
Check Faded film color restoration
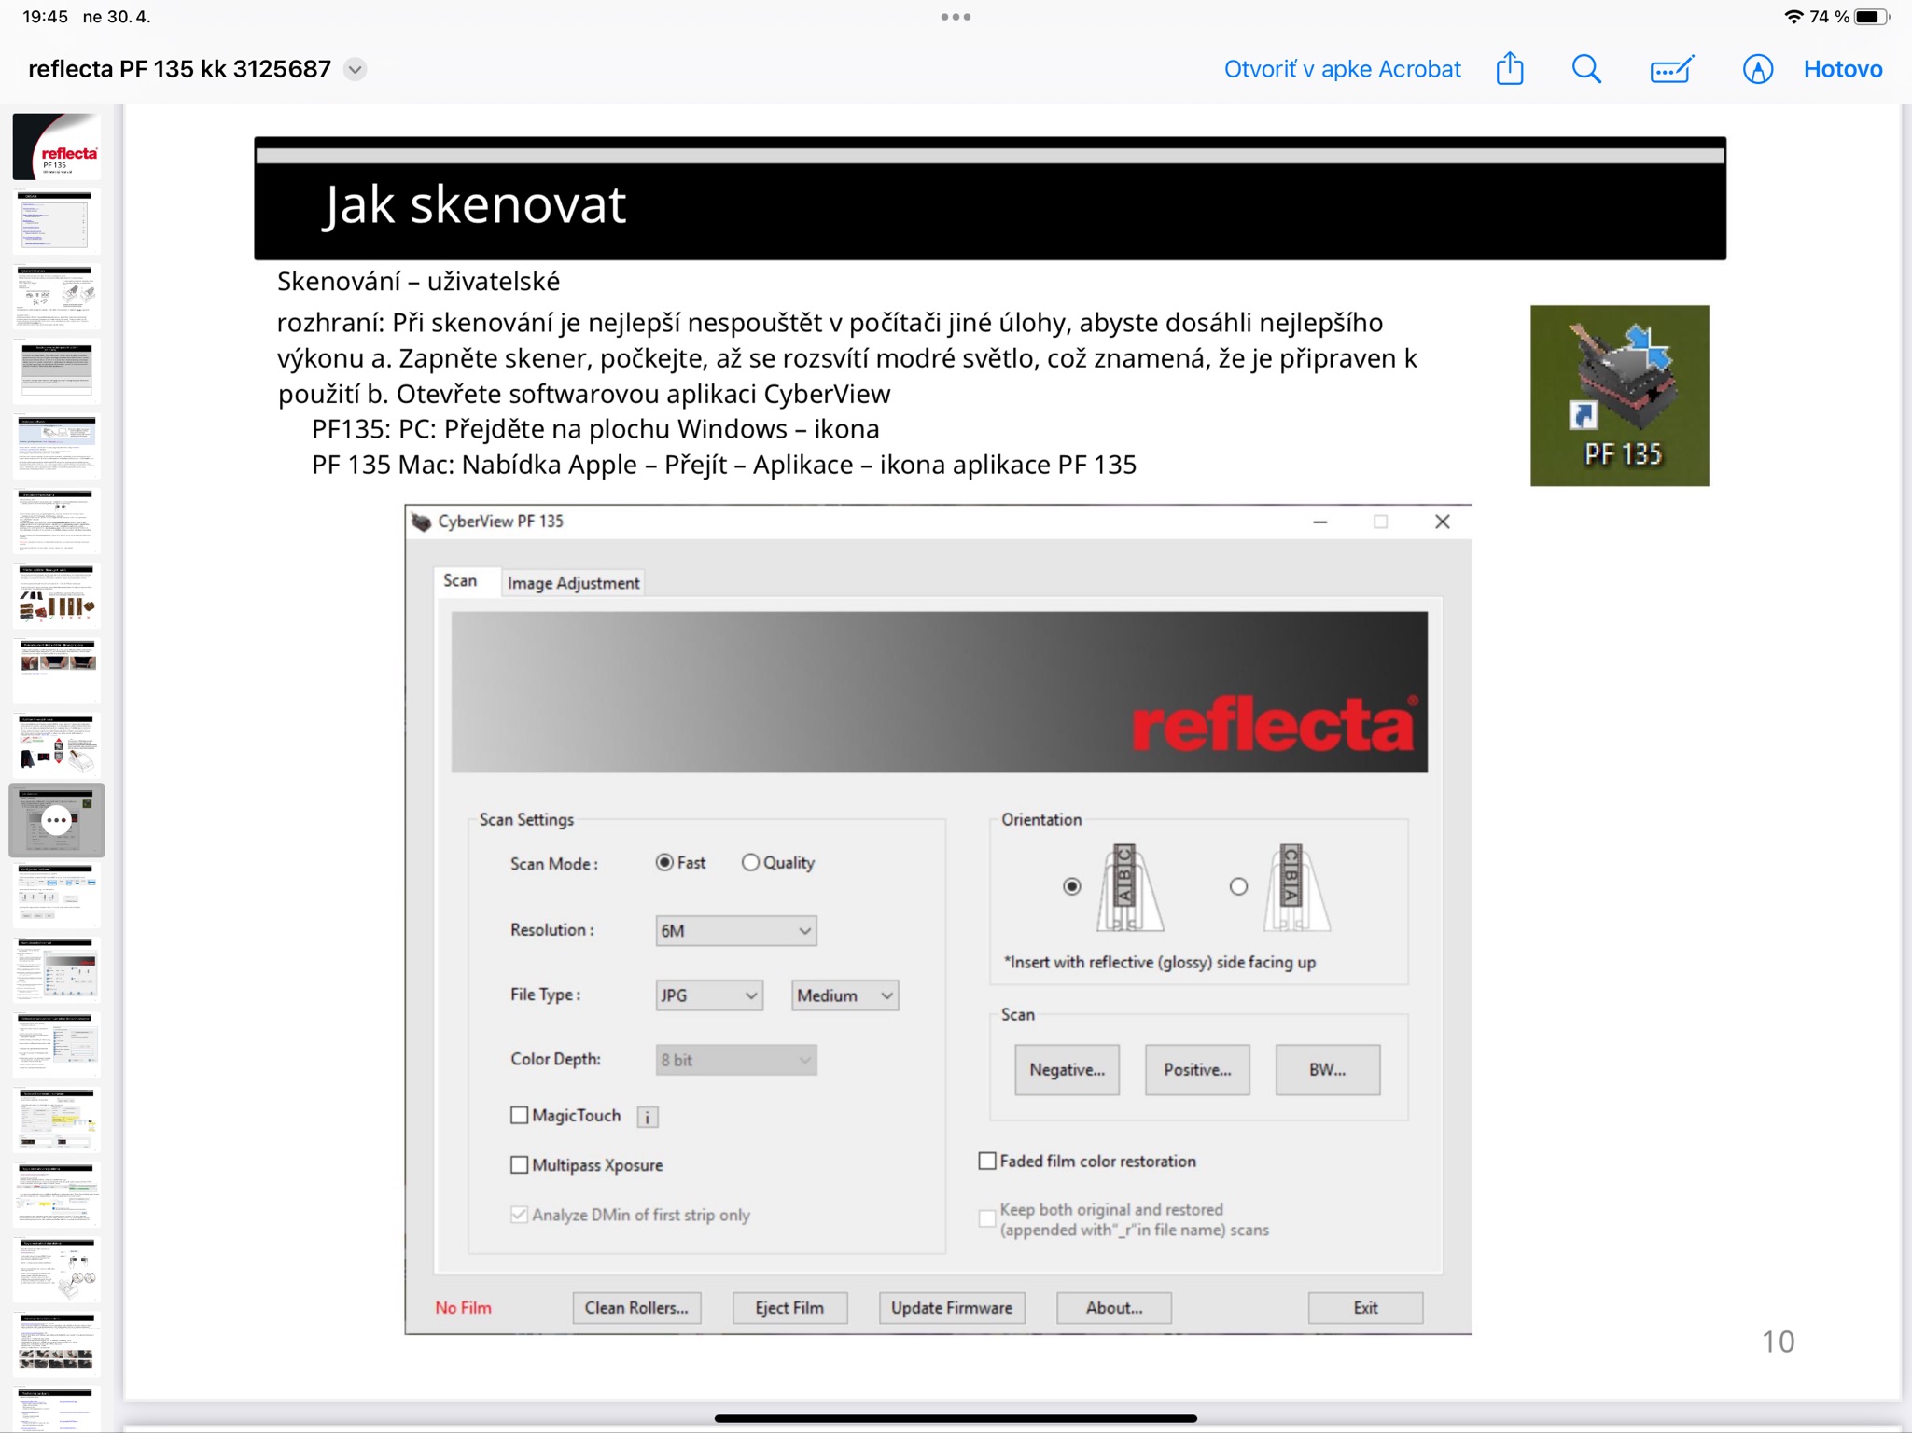[x=987, y=1162]
